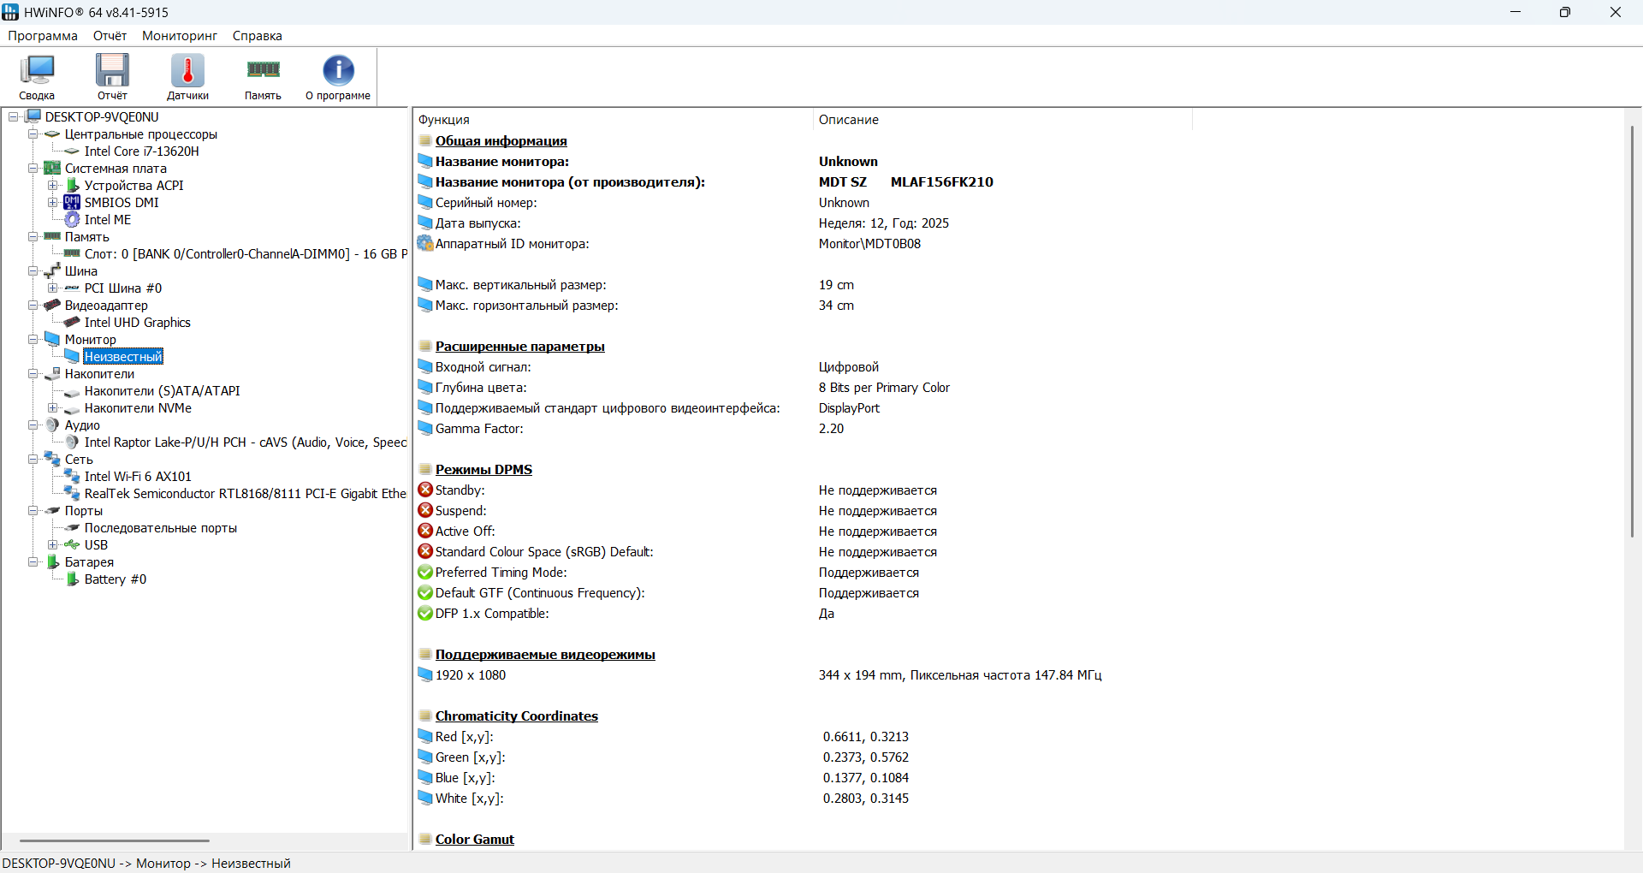Click the Intel Wi-Fi 6 AX101 network icon
This screenshot has width=1643, height=873.
[x=72, y=477]
